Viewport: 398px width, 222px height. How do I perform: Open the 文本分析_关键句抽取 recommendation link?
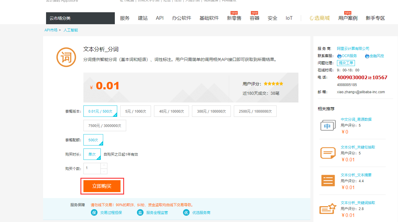coord(358,147)
